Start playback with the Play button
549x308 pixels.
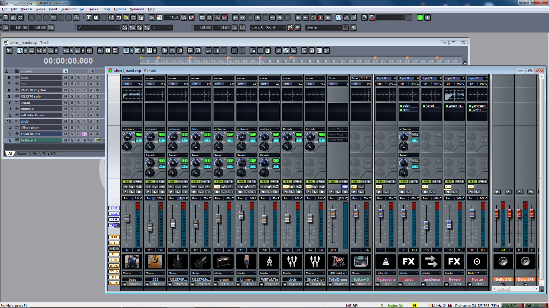tap(258, 17)
